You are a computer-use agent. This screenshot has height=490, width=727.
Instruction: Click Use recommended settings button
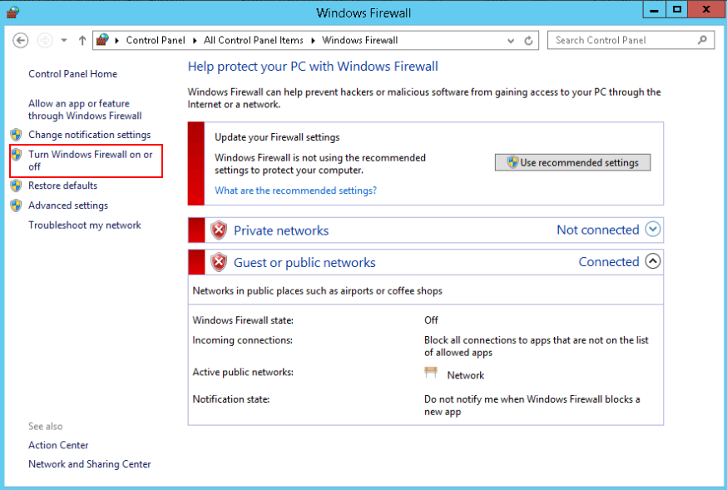pyautogui.click(x=572, y=162)
